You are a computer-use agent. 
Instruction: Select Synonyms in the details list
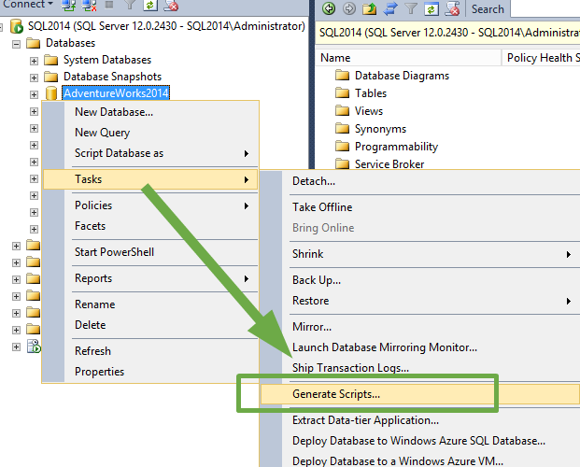[380, 129]
